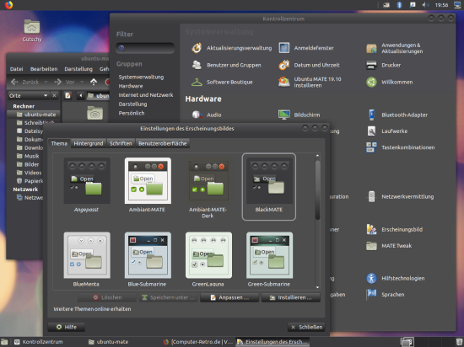Click theme list vertical scrollbar
This screenshot has width=464, height=347.
coord(317,190)
